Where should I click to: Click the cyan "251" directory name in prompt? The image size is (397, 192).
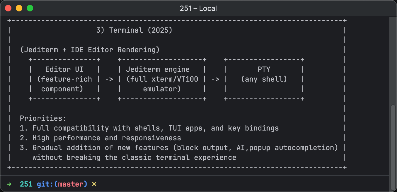click(x=26, y=184)
